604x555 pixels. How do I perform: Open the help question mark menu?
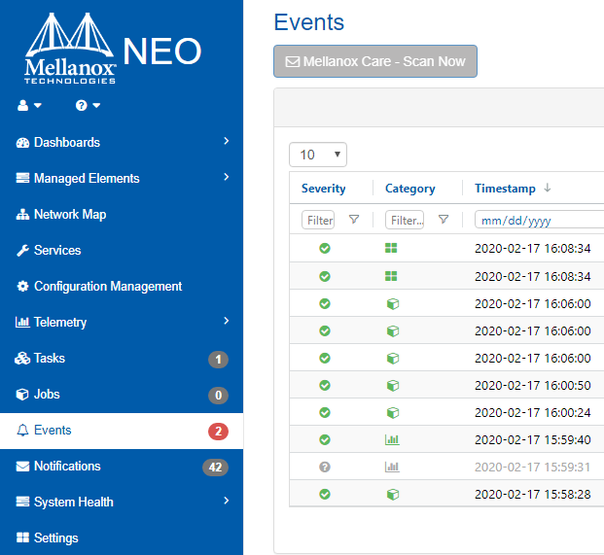[x=88, y=105]
